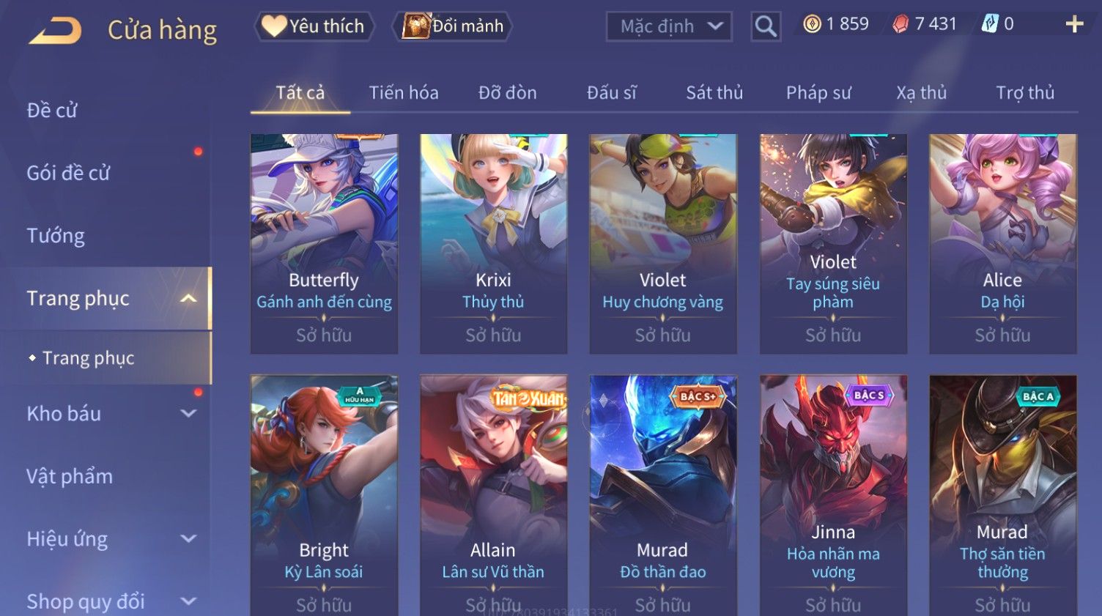
Task: Tap the blue voucher ticket icon
Action: (990, 24)
